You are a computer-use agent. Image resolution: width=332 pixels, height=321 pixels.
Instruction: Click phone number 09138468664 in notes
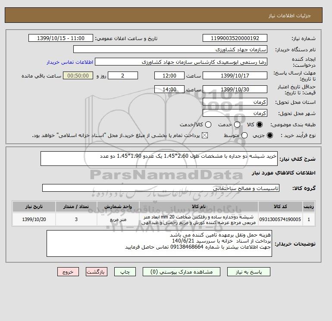click(x=187, y=247)
